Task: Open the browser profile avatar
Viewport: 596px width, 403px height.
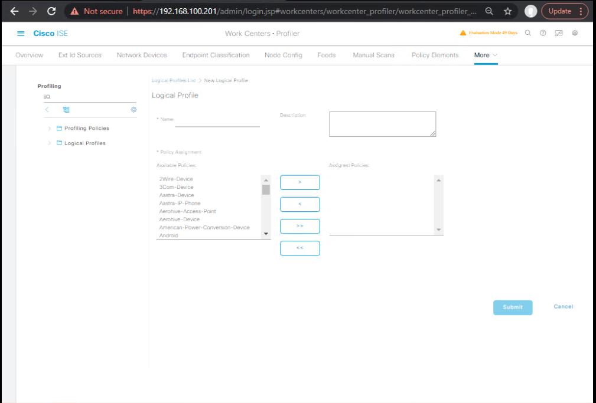Action: click(530, 11)
